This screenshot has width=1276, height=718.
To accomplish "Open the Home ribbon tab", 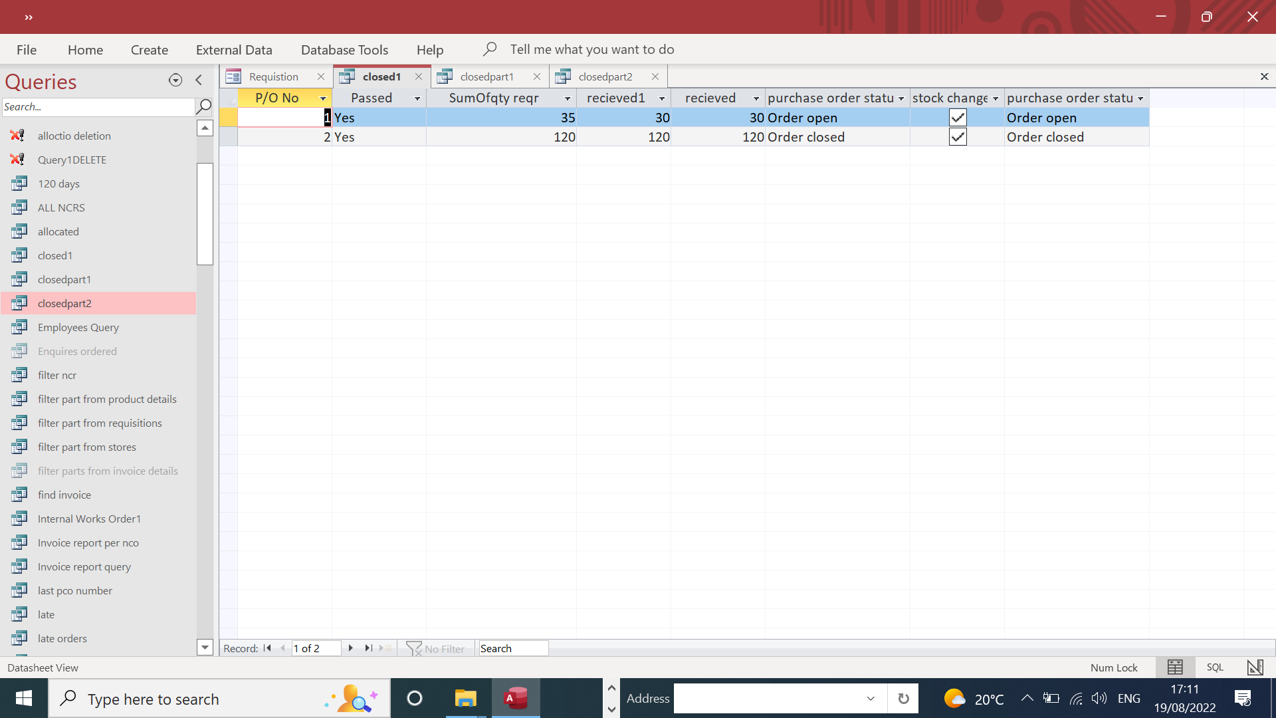I will point(85,49).
